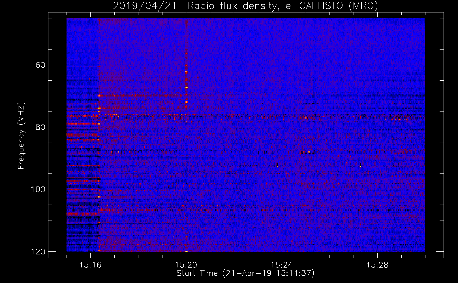458x283 pixels.
Task: Click the 'Start Time (21-Apr-19 15:14:37)' axis label
Action: pos(245,273)
